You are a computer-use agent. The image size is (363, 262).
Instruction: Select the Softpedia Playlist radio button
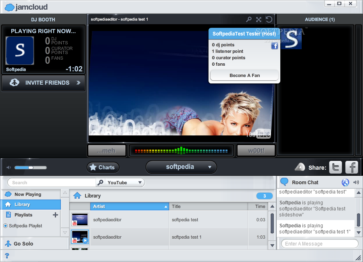coord(6,226)
